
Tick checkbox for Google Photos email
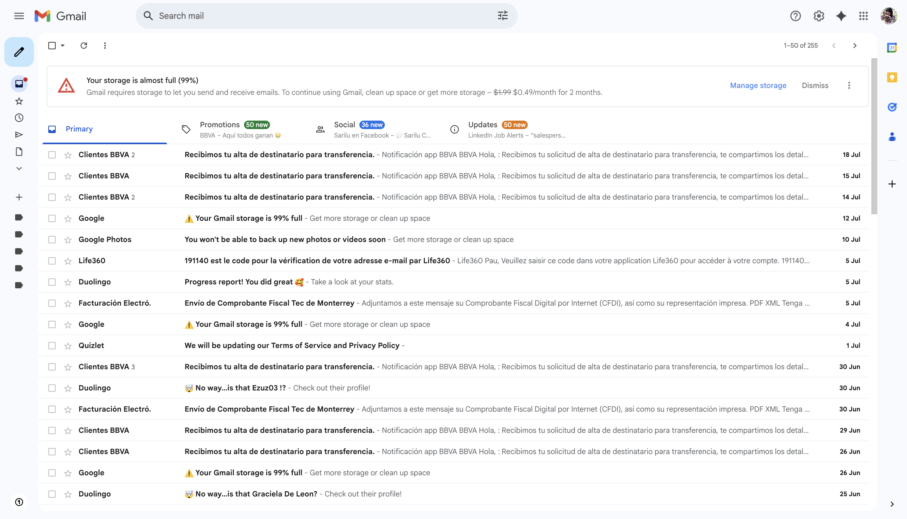click(52, 240)
